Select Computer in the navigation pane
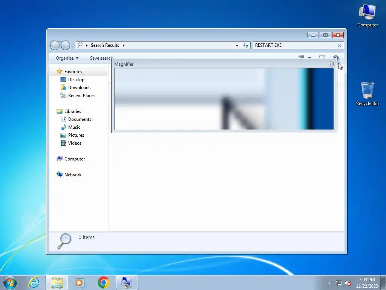 click(75, 159)
